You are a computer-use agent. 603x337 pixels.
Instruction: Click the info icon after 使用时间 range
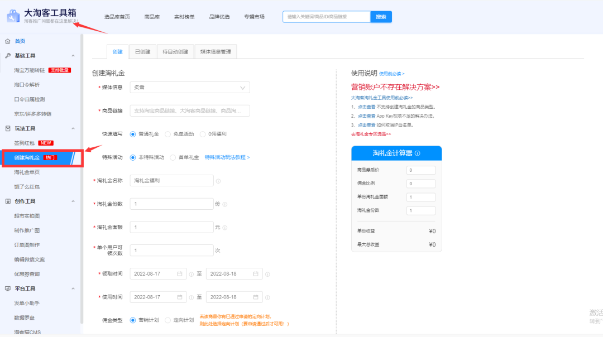click(268, 297)
